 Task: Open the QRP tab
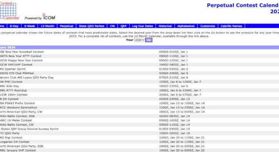click(x=124, y=26)
